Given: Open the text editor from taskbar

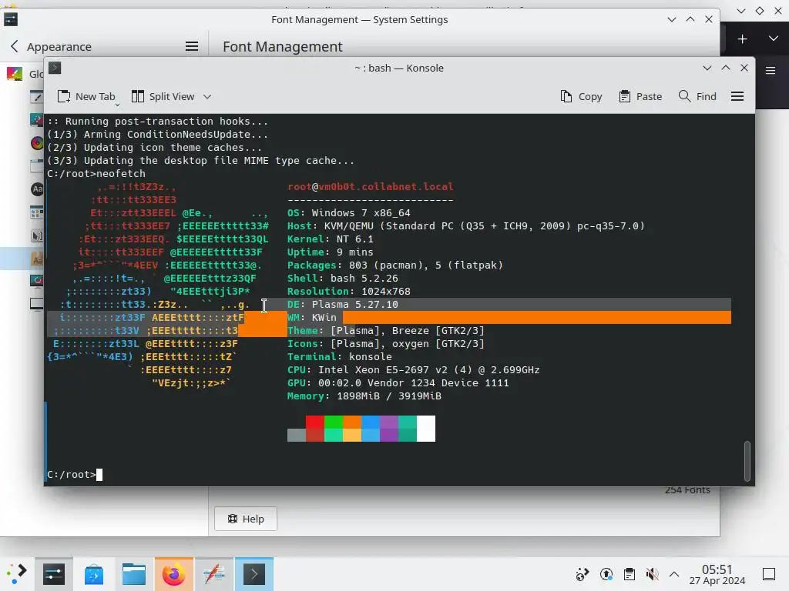Looking at the screenshot, I should tap(214, 574).
